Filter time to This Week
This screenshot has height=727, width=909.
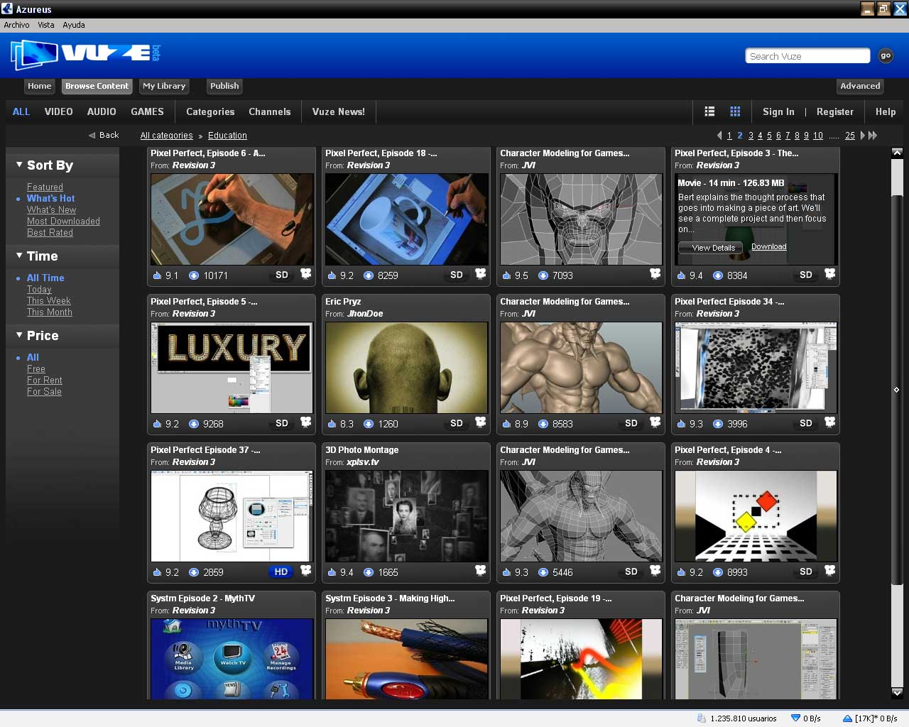pyautogui.click(x=49, y=300)
